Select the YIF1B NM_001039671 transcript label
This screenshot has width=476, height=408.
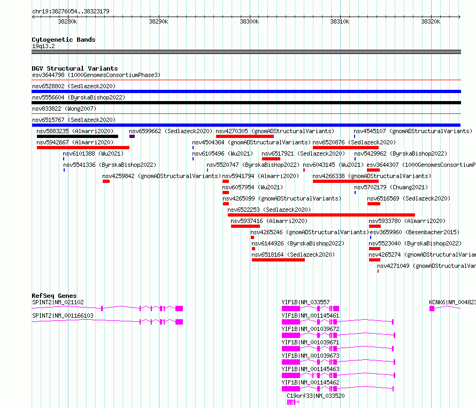(311, 342)
